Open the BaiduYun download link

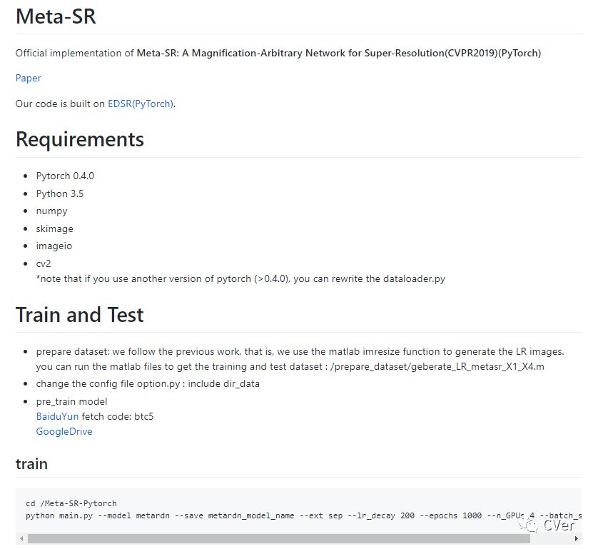point(57,416)
